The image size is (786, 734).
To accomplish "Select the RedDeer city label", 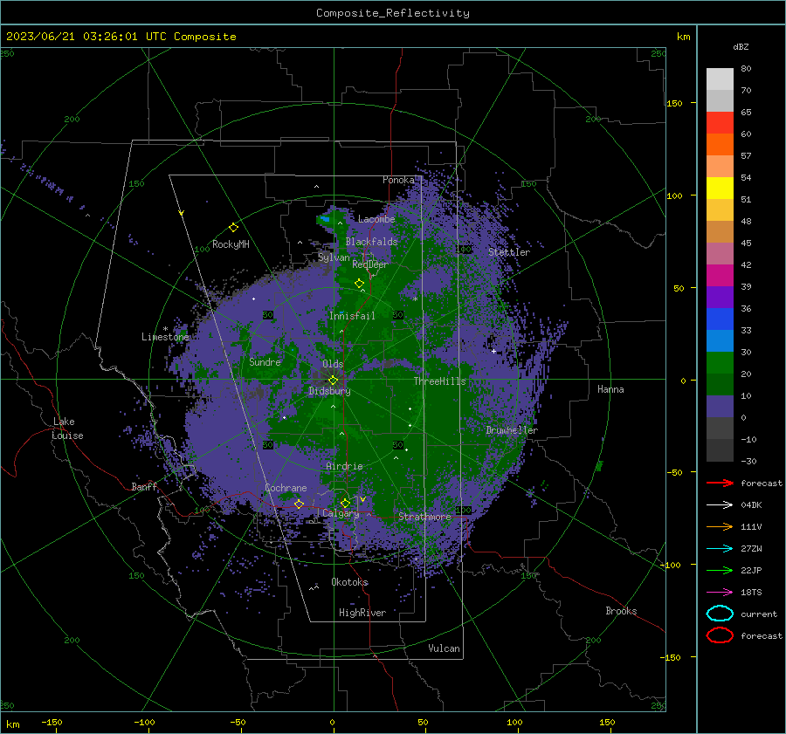I will click(370, 264).
